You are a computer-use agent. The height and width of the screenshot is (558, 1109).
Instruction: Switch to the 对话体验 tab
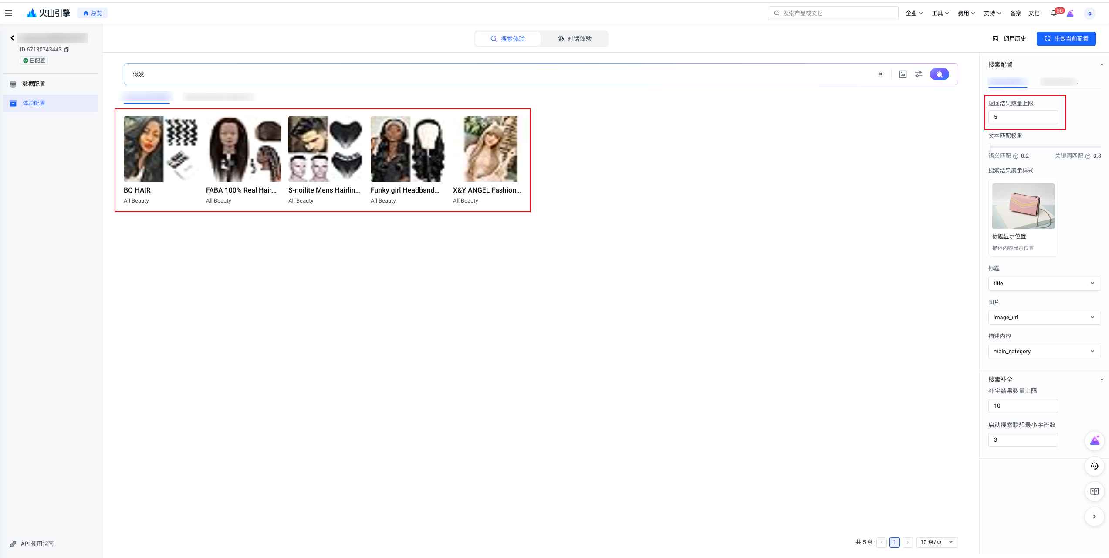[x=575, y=39]
